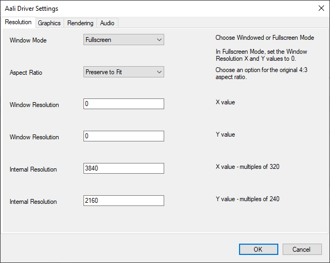Focus the Internal Resolution field containing 3840
This screenshot has height=263, width=330.
(124, 168)
